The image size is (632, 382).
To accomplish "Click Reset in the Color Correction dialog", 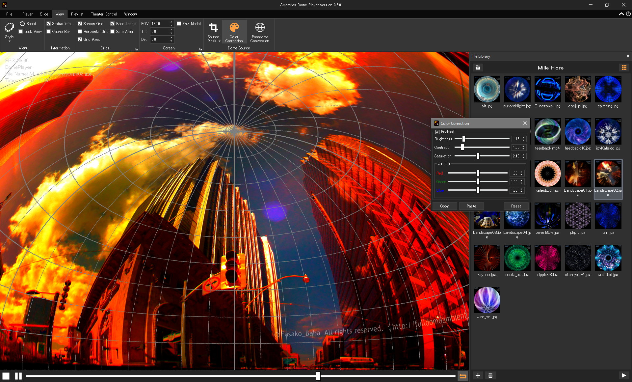I will (x=516, y=206).
